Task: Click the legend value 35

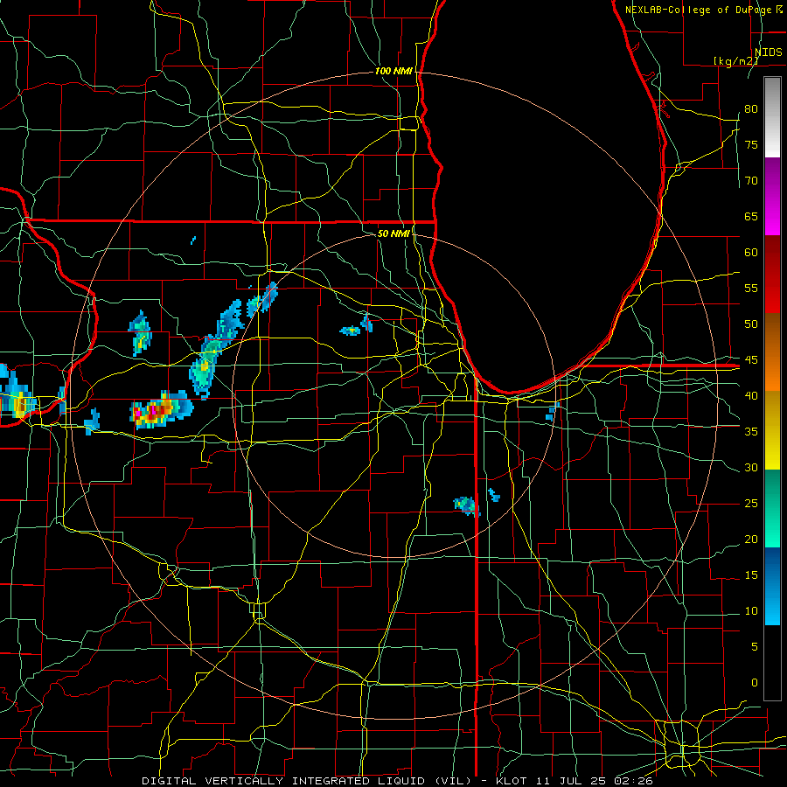Action: click(x=751, y=432)
